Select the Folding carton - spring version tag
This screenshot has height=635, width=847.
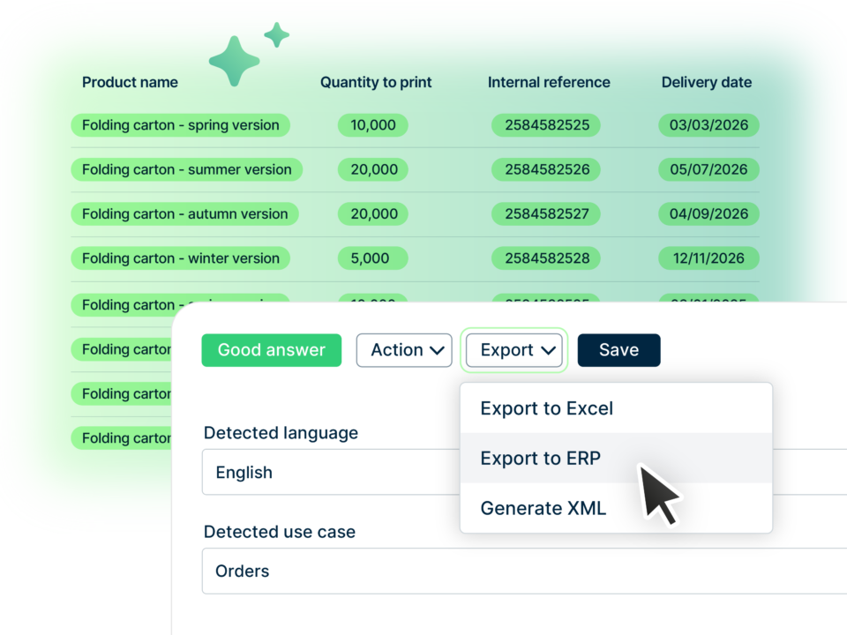[x=181, y=125]
